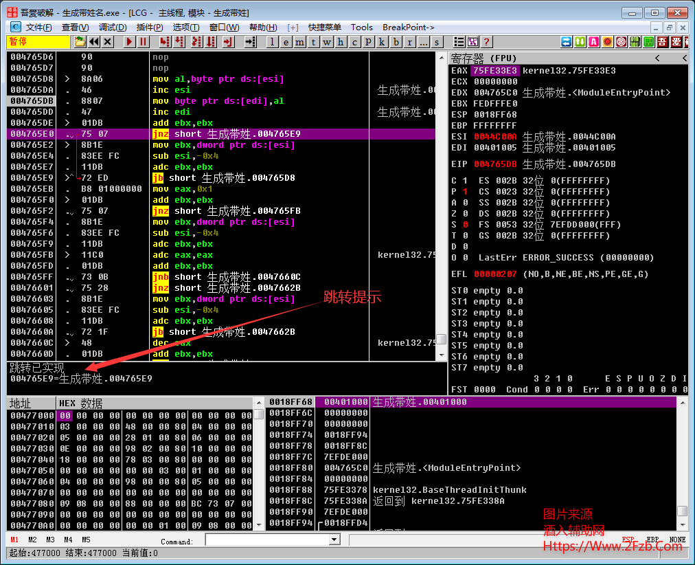Switch dump to M2 memory view

point(32,540)
